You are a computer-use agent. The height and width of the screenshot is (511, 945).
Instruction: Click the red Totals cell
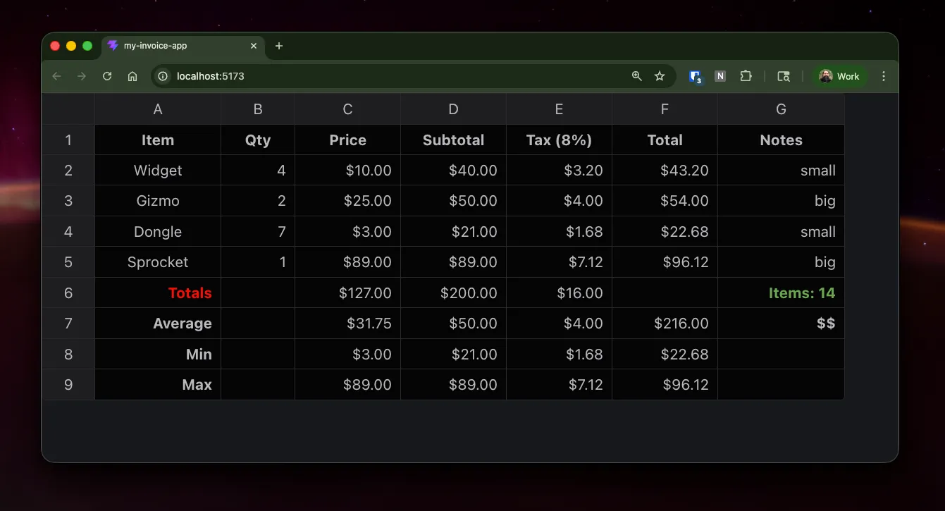158,293
